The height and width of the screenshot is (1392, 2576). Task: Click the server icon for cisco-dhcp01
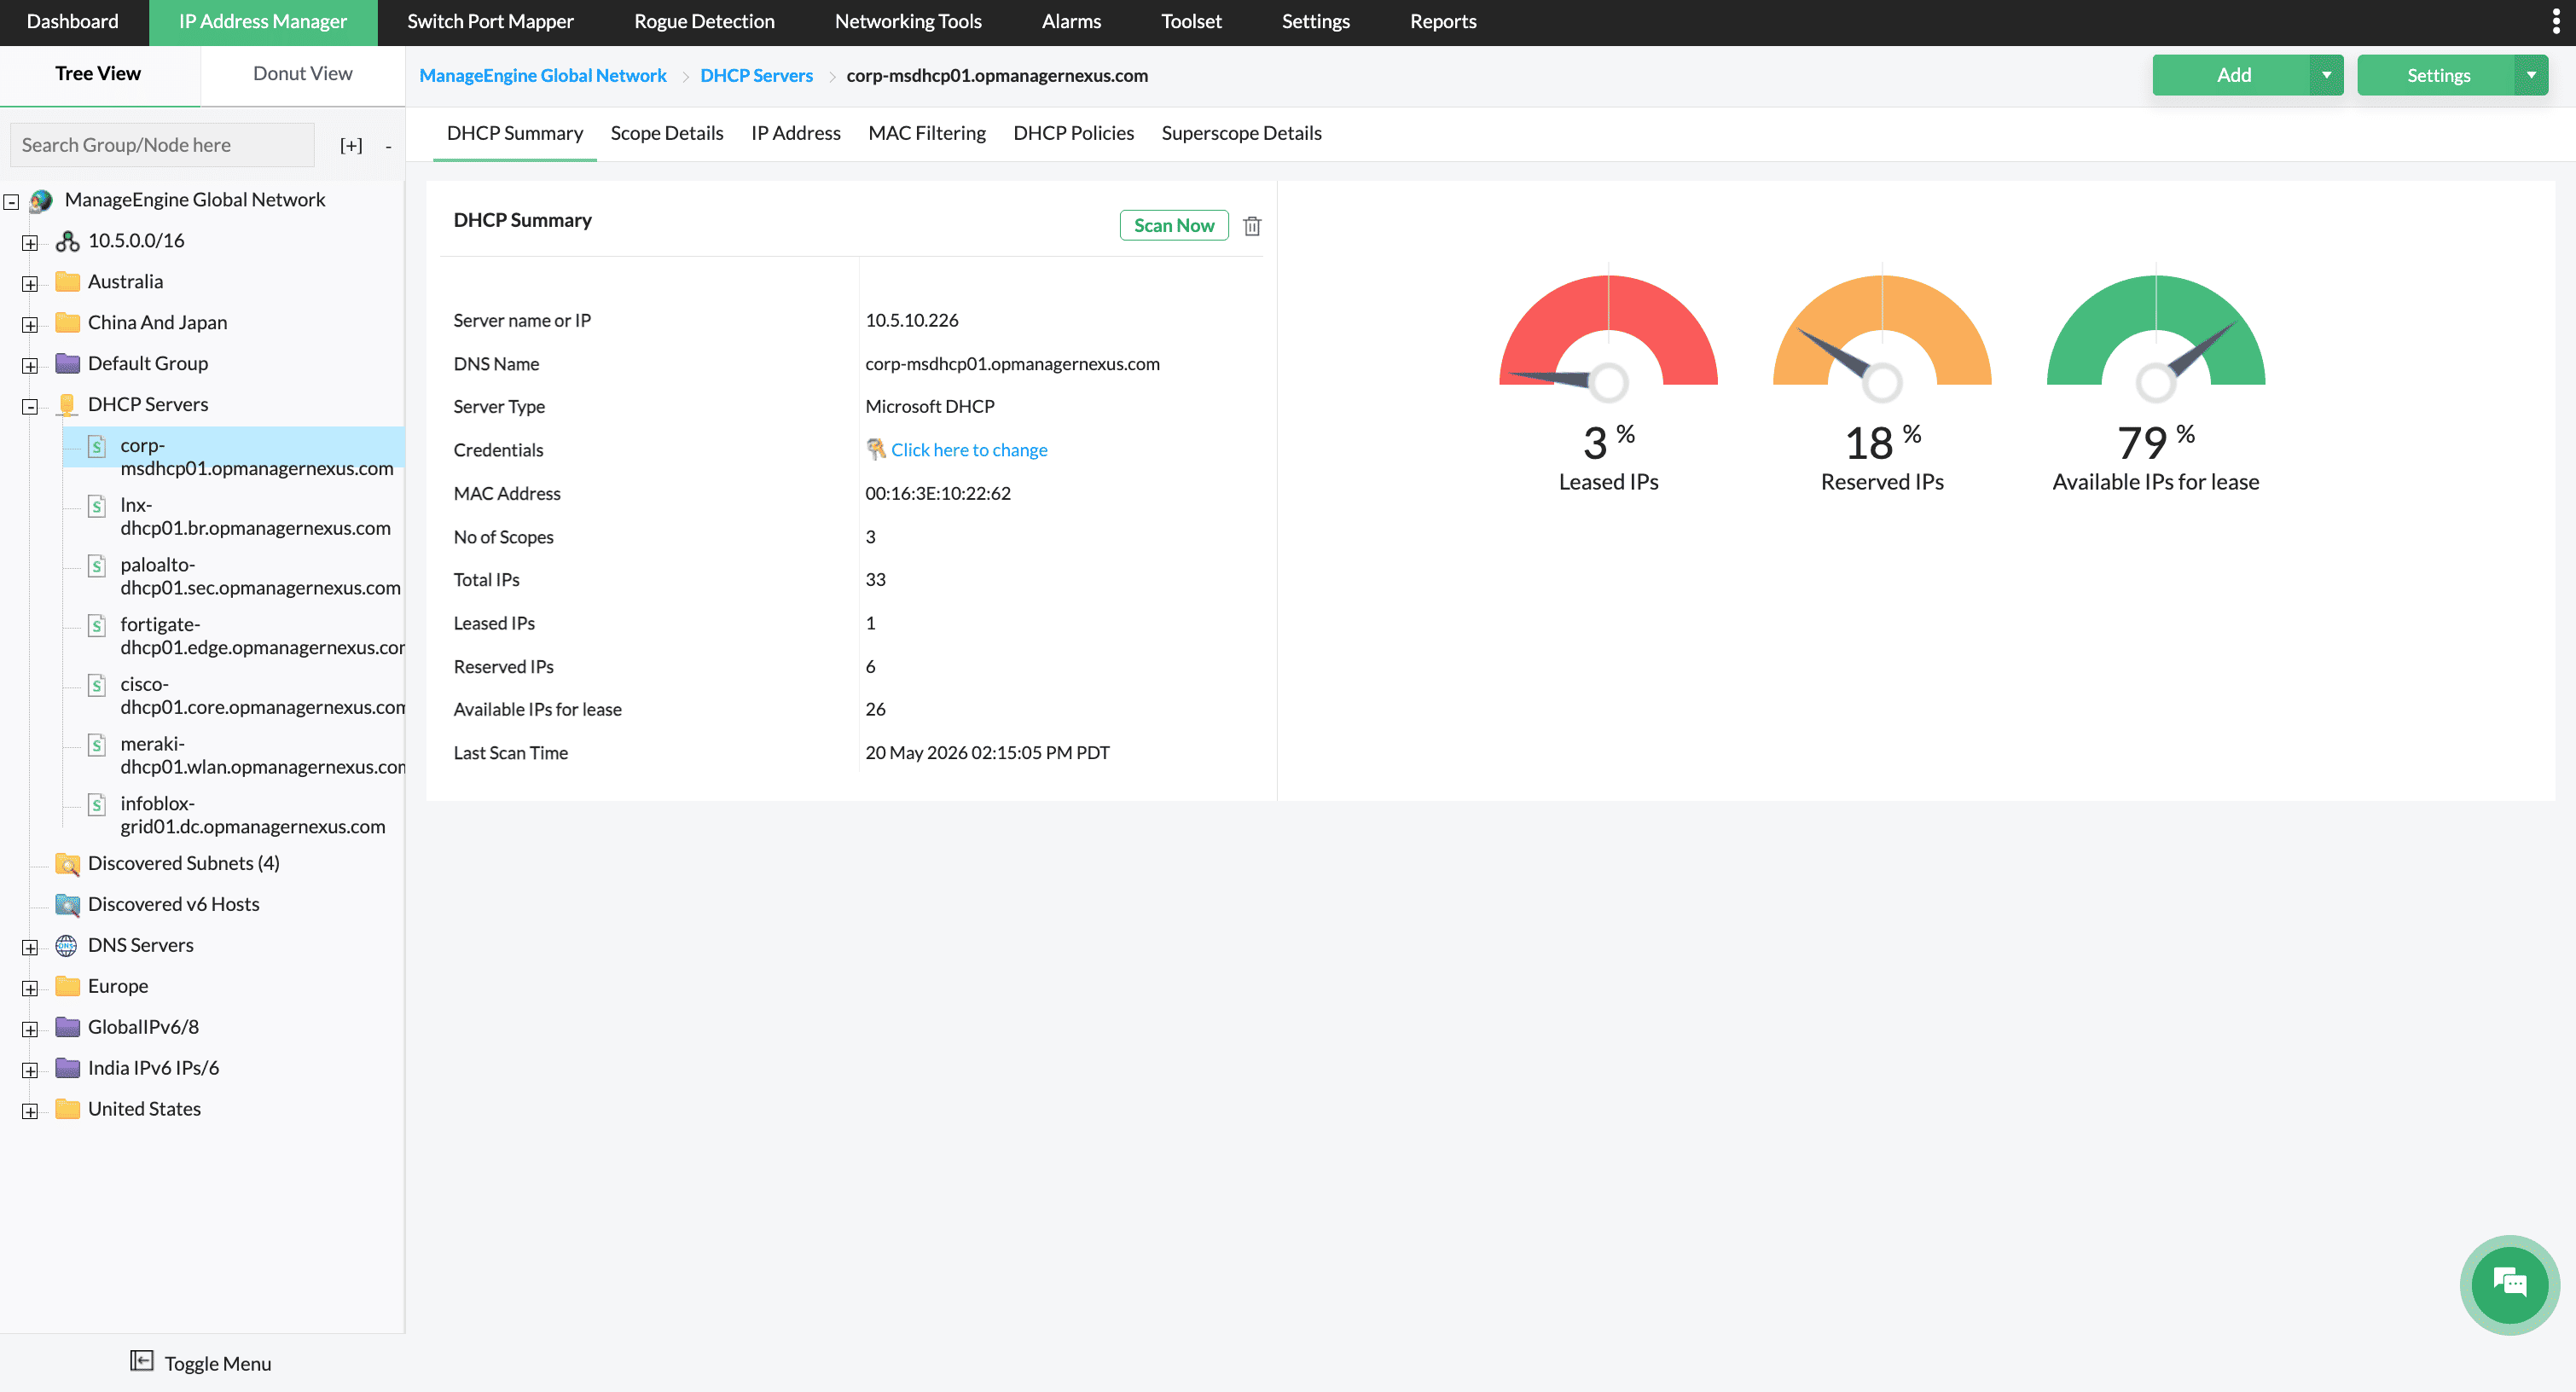97,686
